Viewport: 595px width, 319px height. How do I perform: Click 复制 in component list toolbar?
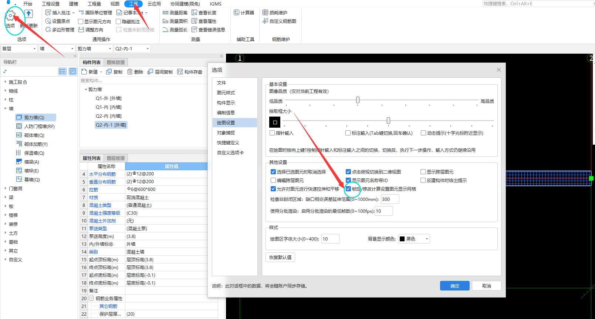coord(114,72)
